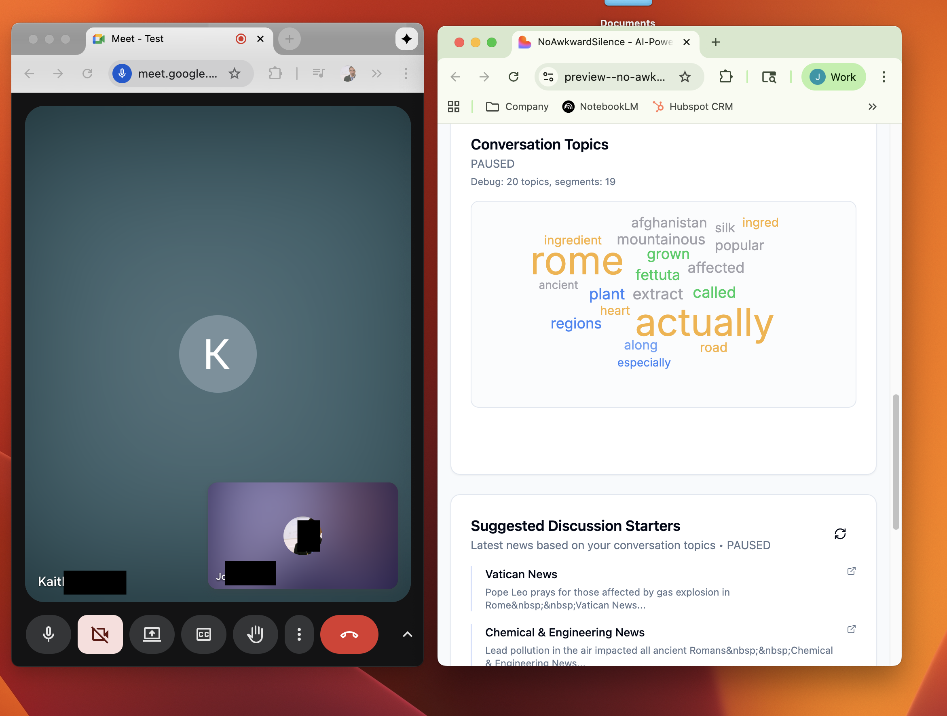Mute the microphone in Meet

click(49, 634)
